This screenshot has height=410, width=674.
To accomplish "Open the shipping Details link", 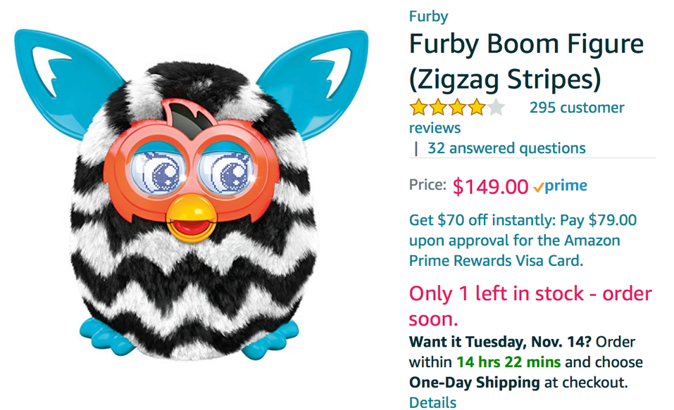I will [432, 403].
